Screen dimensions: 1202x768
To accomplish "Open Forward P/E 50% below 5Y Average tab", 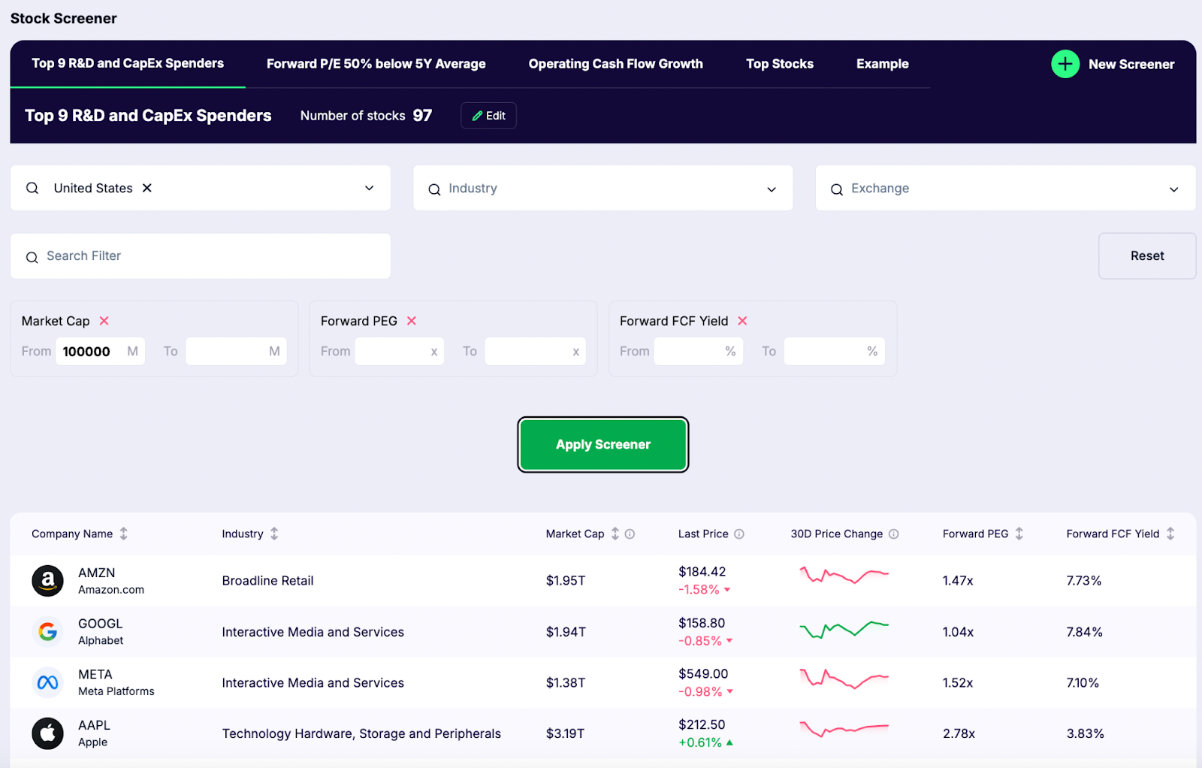I will pyautogui.click(x=376, y=64).
